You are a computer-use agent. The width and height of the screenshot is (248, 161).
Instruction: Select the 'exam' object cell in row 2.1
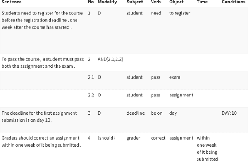point(175,77)
